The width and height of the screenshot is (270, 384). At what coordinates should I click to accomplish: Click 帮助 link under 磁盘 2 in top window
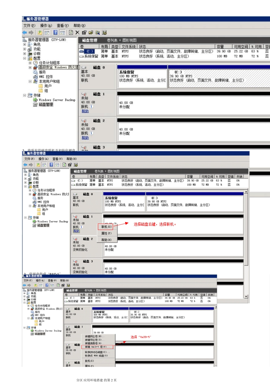[x=85, y=138]
